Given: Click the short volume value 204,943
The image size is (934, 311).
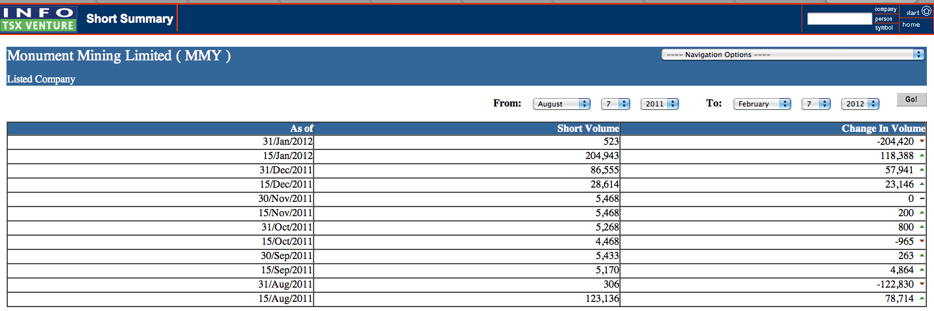Looking at the screenshot, I should [603, 156].
